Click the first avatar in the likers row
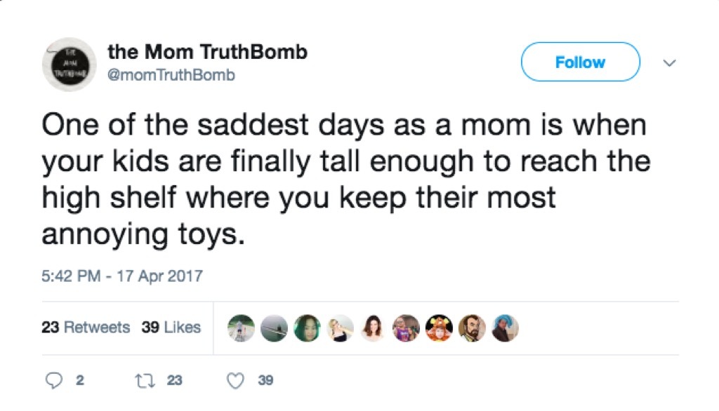719x411 pixels. tap(240, 328)
